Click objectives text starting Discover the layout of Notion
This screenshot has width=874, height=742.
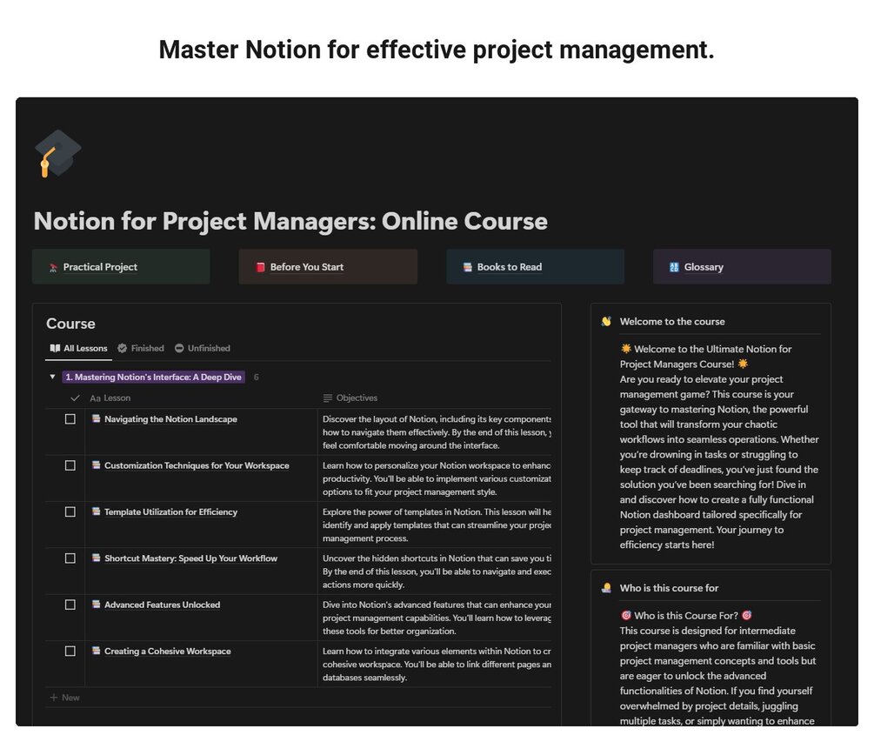(x=437, y=432)
